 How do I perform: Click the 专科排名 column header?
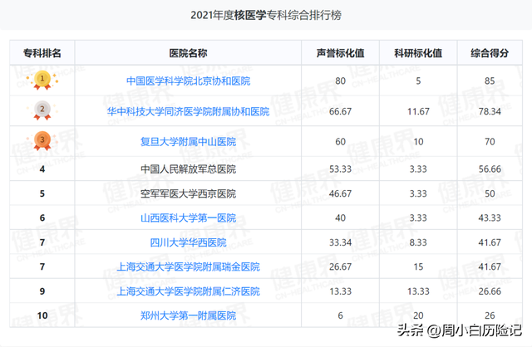pos(42,53)
